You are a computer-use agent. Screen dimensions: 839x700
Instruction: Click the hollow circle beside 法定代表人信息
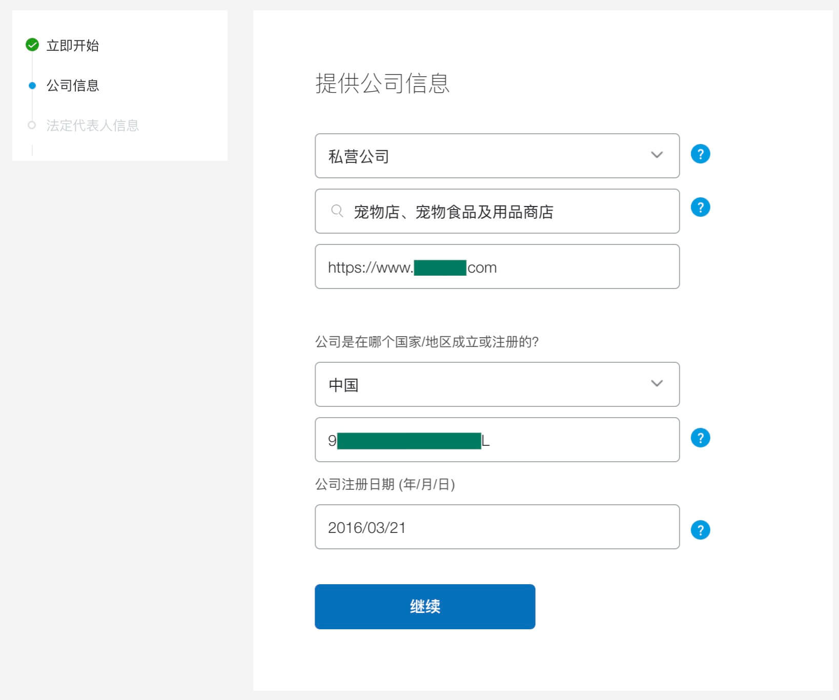[x=32, y=125]
